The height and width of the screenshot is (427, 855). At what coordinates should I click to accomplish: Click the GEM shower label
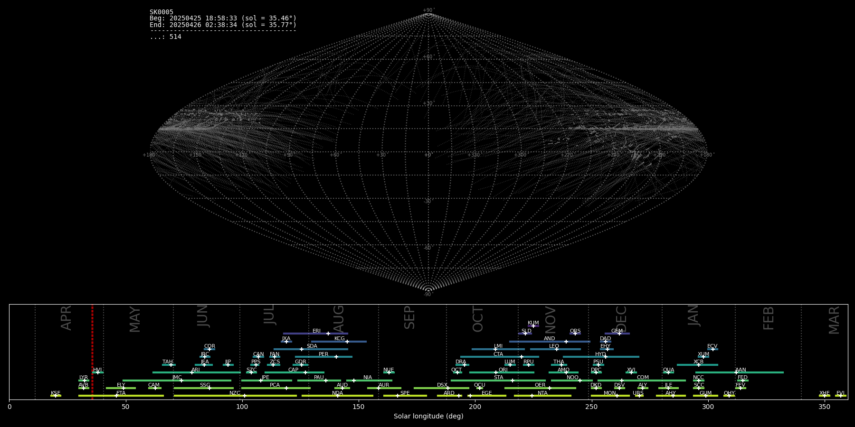point(617,331)
